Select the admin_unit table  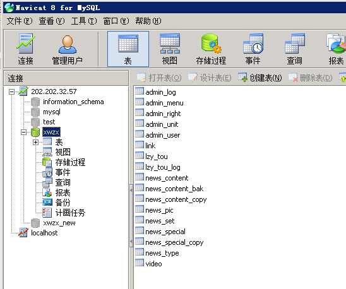162,124
